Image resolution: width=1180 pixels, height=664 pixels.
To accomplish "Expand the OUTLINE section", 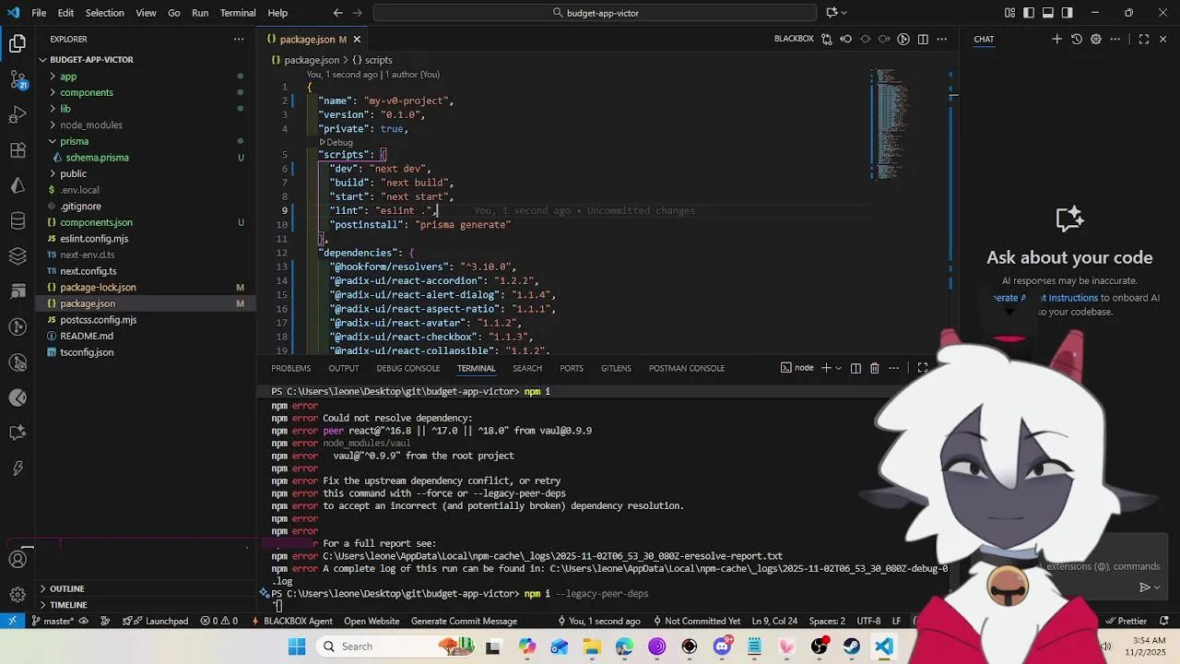I will click(x=147, y=588).
